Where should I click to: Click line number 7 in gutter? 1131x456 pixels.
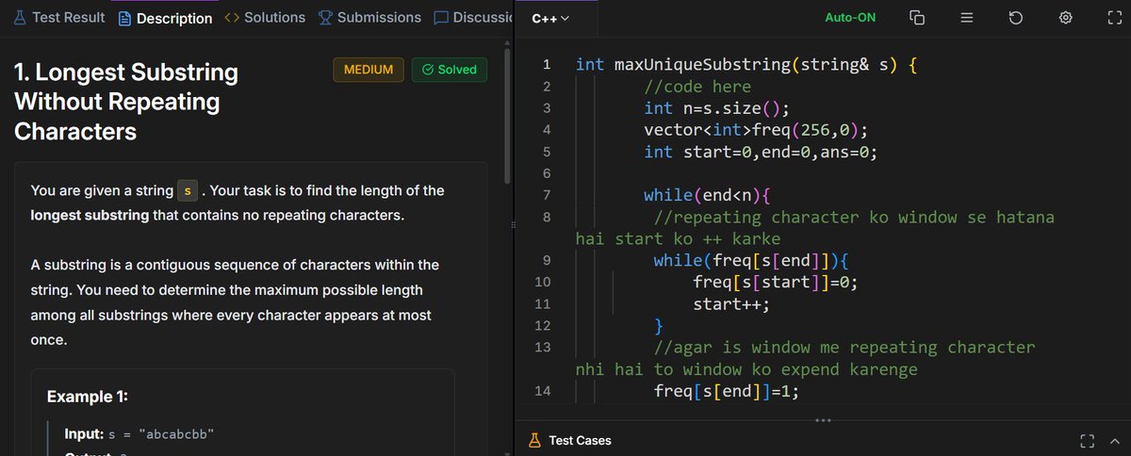(x=547, y=196)
